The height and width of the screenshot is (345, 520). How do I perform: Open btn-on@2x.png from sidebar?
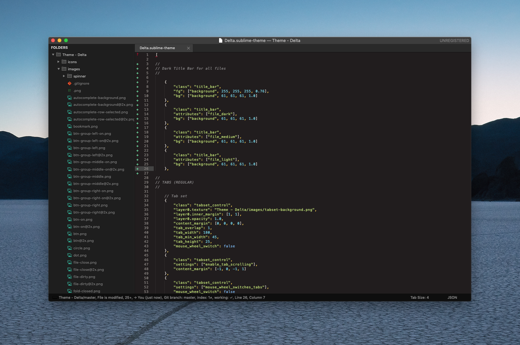(86, 227)
